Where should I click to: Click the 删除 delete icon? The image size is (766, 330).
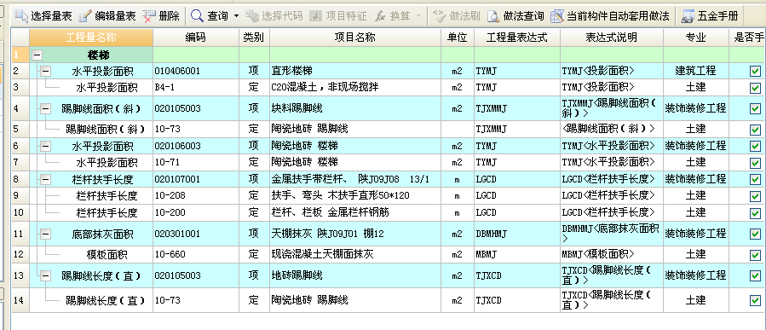[x=149, y=16]
